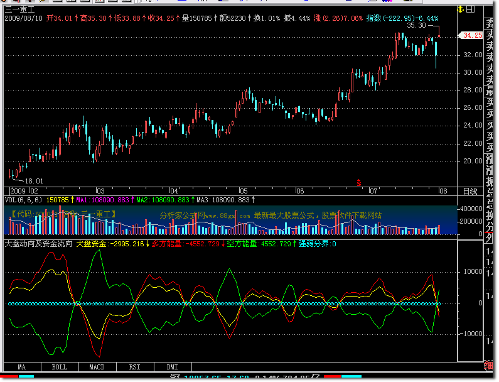499x382 pixels.
Task: Click the MA2:108090.883 green value
Action: point(163,200)
